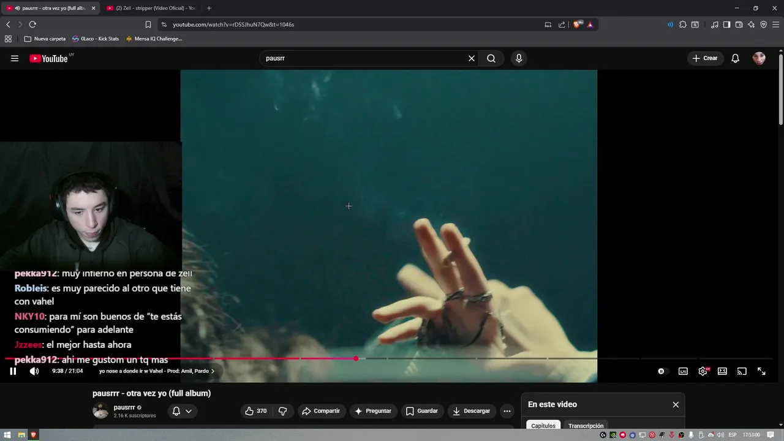
Task: Click Brave icon in Windows taskbar
Action: pos(33,435)
